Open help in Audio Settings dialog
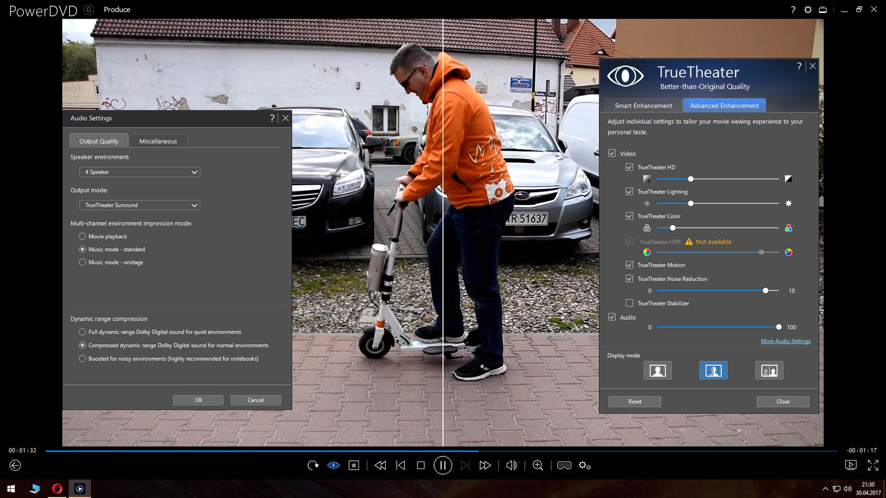The height and width of the screenshot is (498, 886). [272, 118]
